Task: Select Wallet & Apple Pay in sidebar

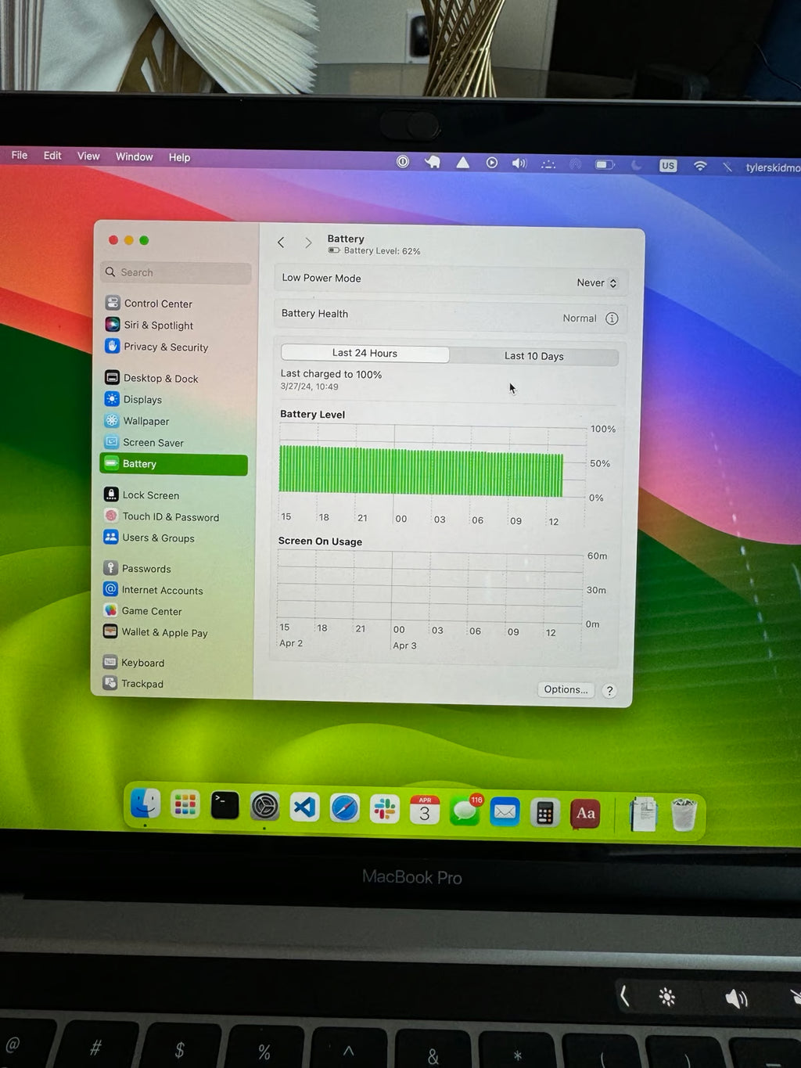Action: click(163, 632)
